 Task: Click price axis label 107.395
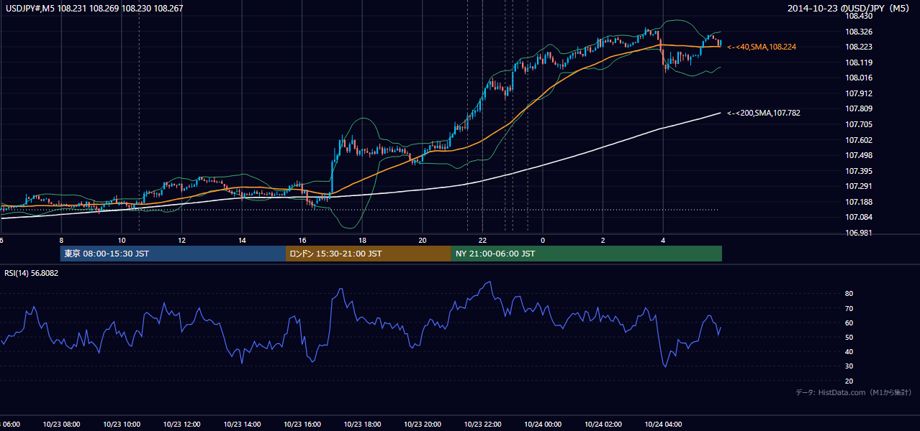coord(860,171)
